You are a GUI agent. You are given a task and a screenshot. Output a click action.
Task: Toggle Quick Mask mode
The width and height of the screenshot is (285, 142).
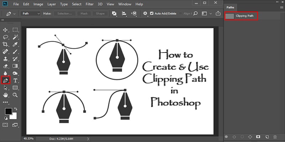click(5, 125)
